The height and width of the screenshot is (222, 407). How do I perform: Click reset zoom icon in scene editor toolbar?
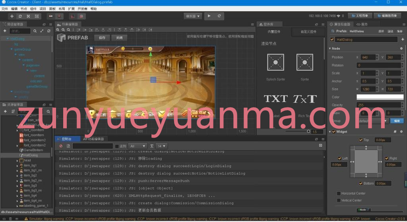tap(68, 30)
